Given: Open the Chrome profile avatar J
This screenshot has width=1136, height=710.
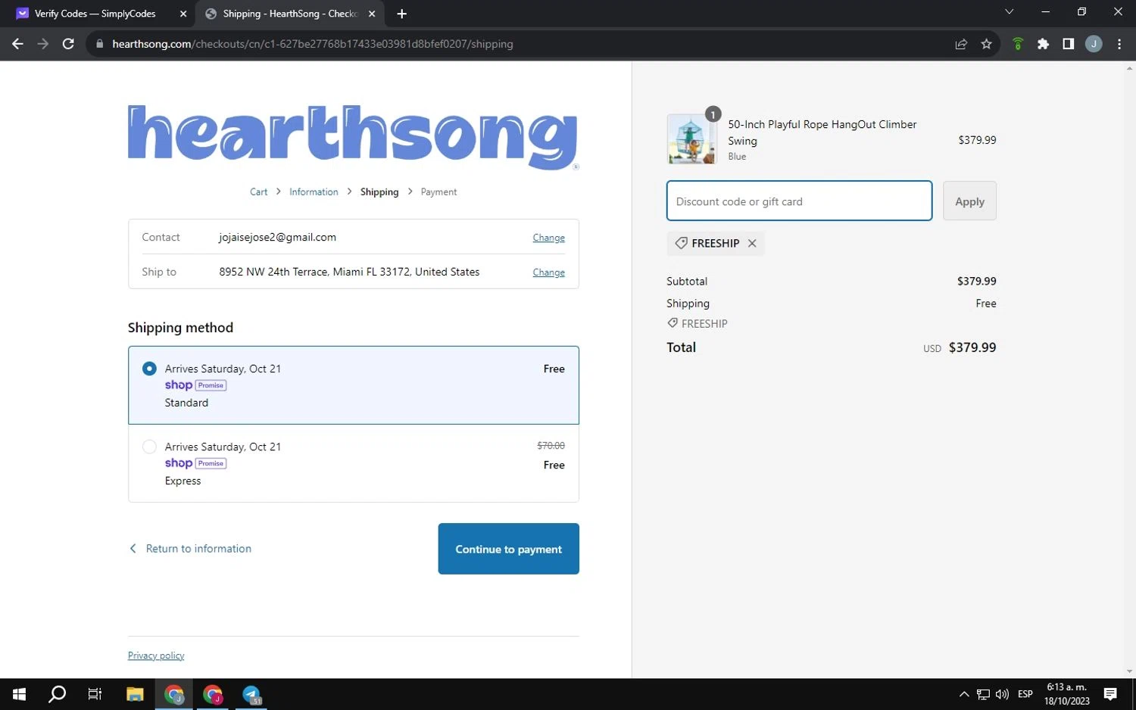Looking at the screenshot, I should 1094,44.
